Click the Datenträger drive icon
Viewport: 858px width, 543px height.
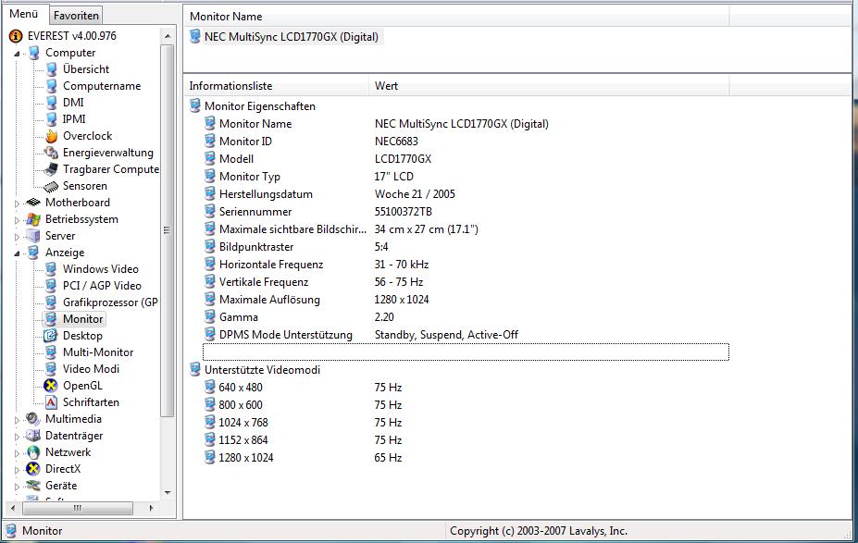[33, 436]
